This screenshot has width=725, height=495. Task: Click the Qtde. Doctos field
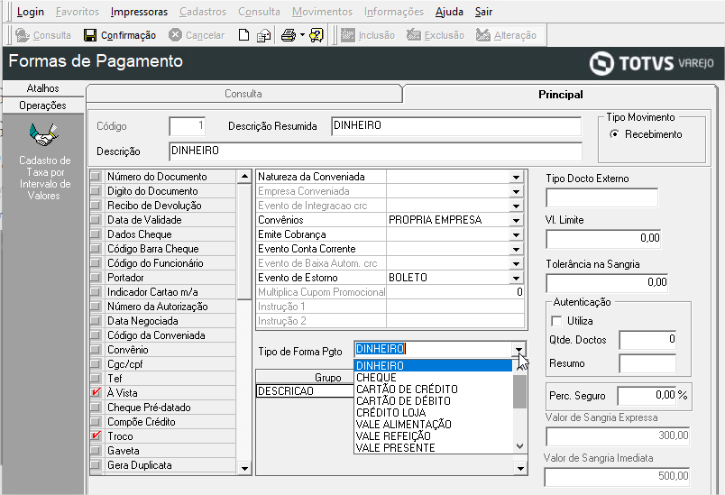(647, 340)
